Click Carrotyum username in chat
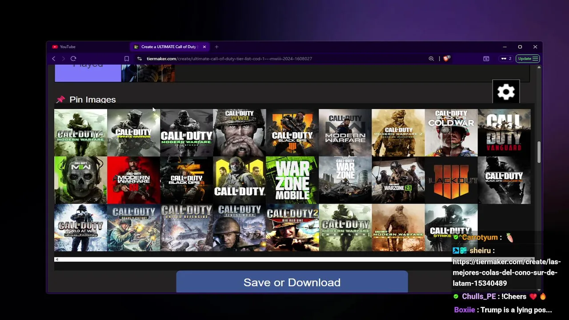569x320 pixels. point(480,237)
